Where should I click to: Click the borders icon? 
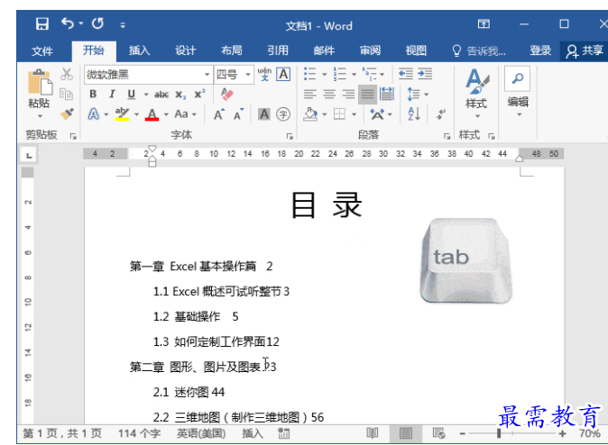pos(339,114)
